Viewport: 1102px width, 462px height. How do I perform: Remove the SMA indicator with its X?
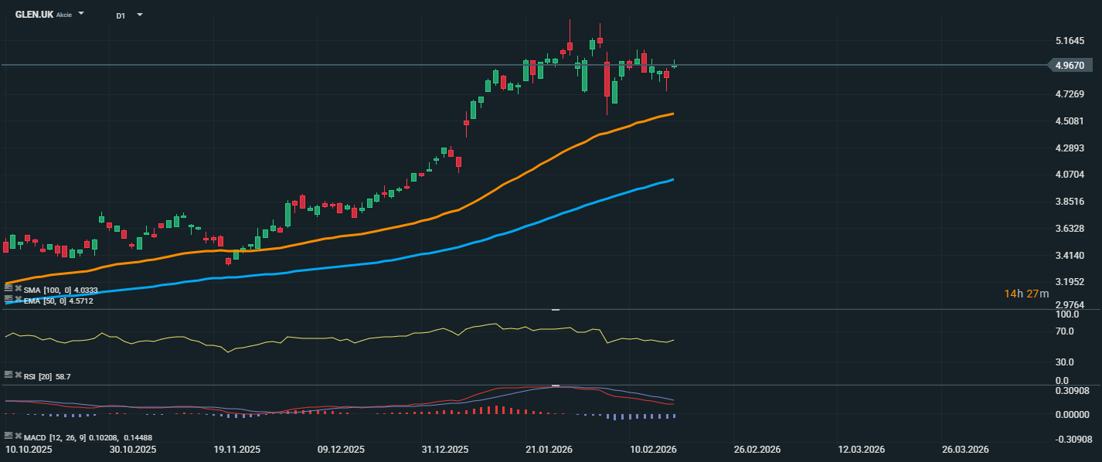(18, 289)
